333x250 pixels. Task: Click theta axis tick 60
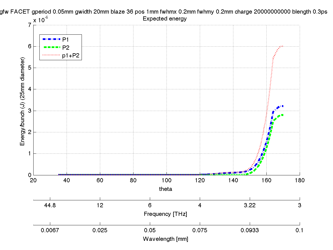100,180
